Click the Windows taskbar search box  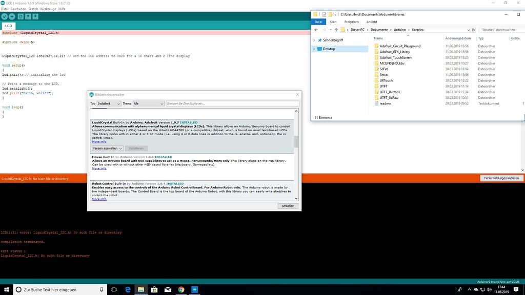tap(60, 290)
